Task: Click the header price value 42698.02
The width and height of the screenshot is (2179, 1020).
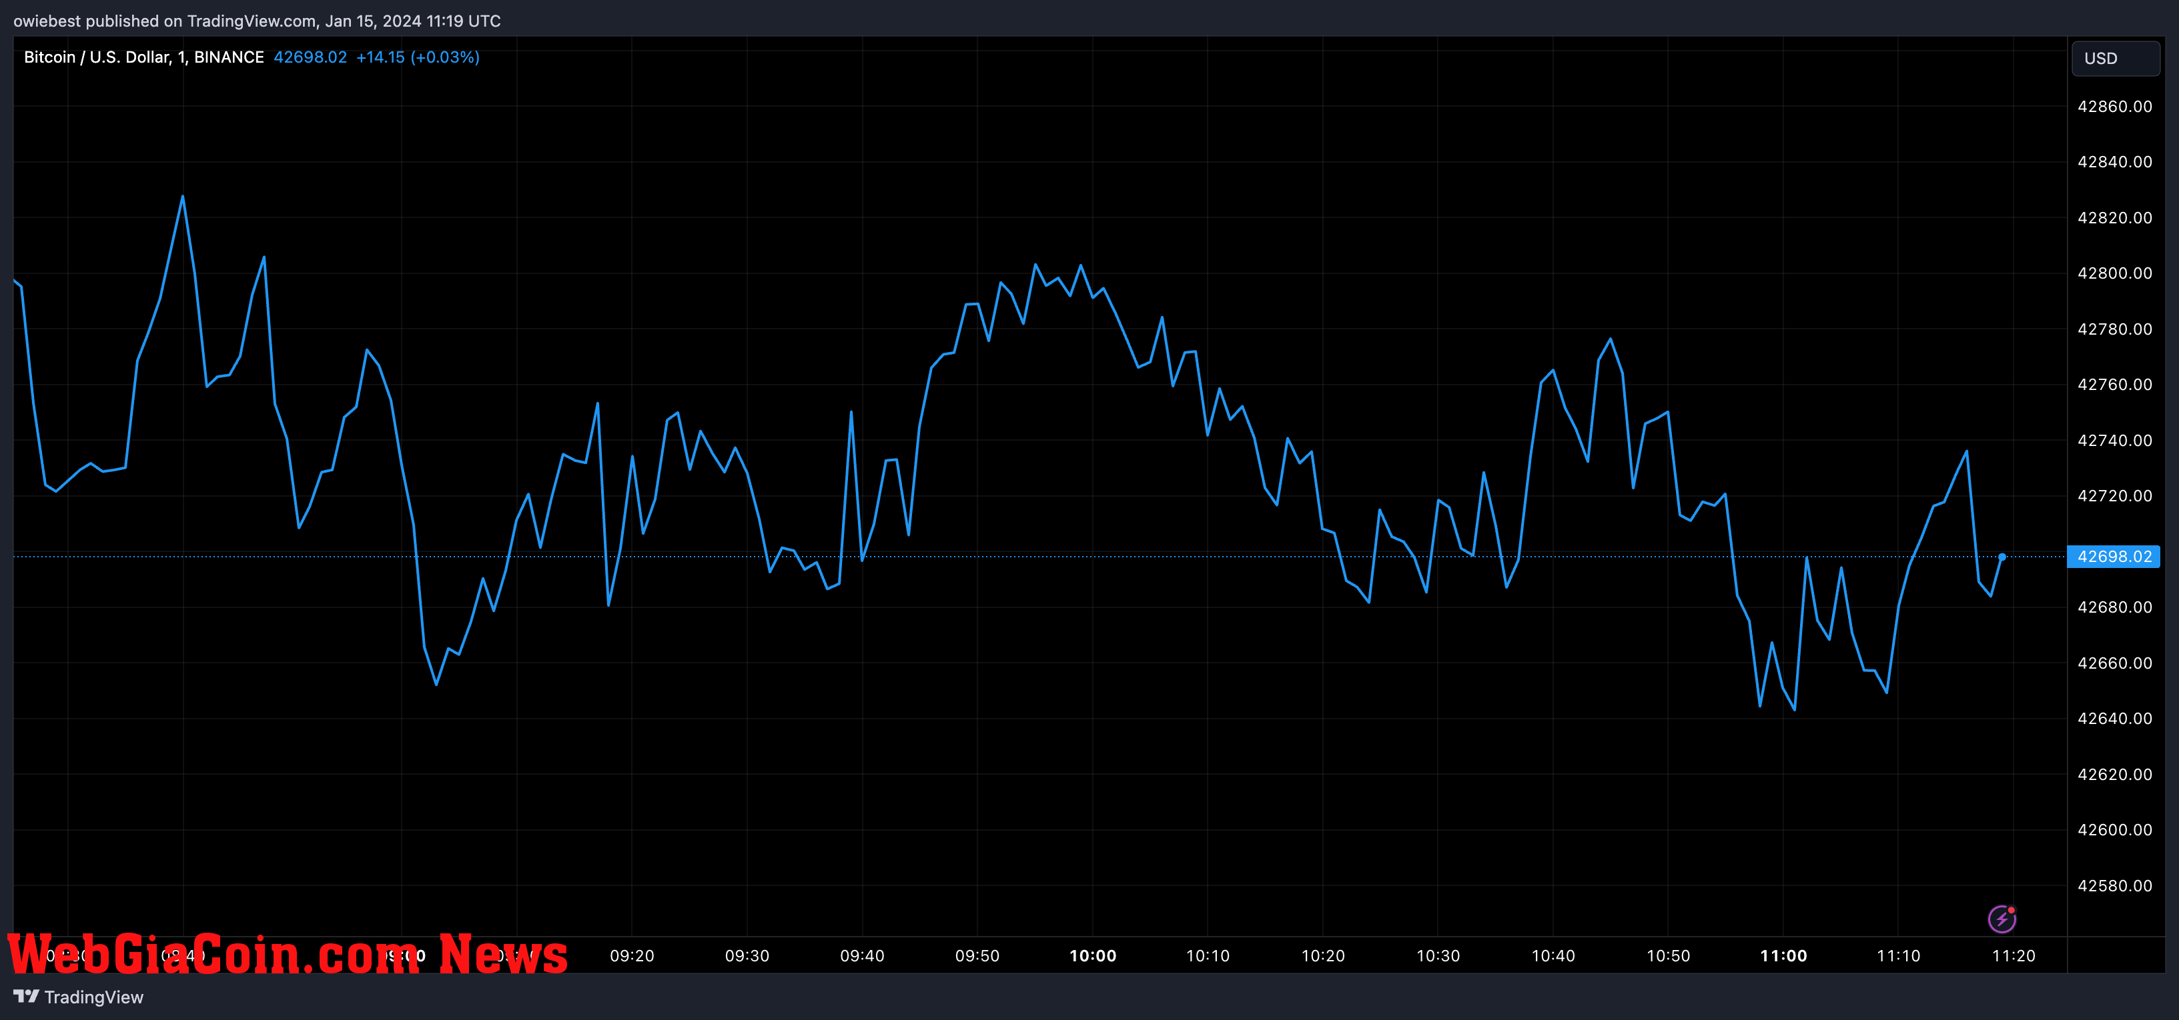Action: [x=310, y=57]
